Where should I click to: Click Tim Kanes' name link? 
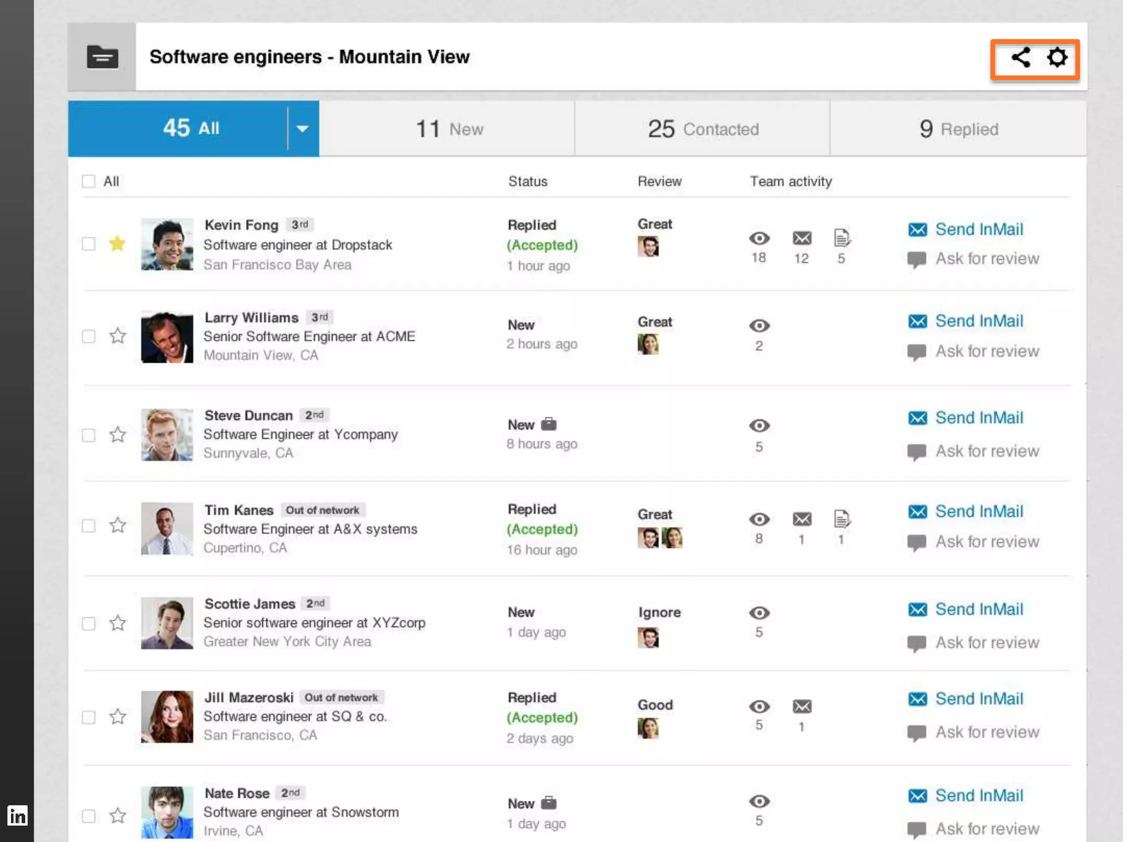[x=239, y=510]
